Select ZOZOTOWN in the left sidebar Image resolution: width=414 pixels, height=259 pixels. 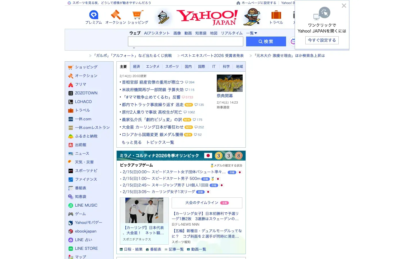[85, 93]
